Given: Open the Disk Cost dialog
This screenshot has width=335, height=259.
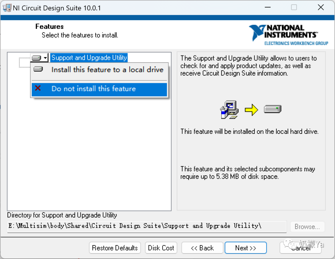Looking at the screenshot, I should click(x=161, y=248).
